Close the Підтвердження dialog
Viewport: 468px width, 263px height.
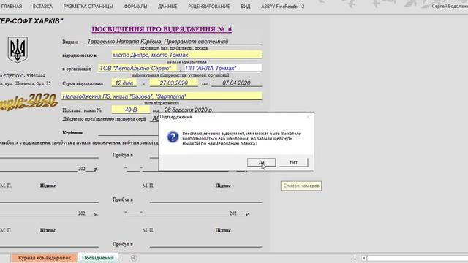click(x=308, y=117)
